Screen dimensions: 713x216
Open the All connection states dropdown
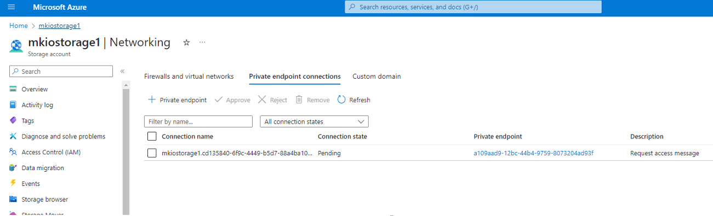click(314, 121)
